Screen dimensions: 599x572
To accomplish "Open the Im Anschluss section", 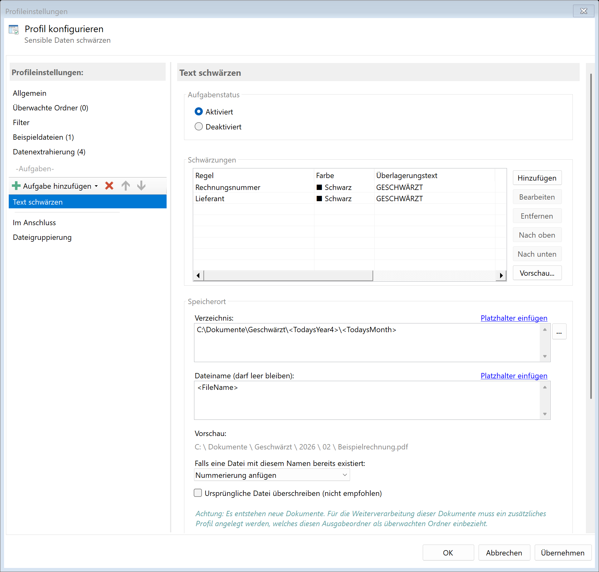I will tap(34, 223).
